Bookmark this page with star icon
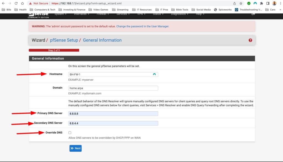 [x=241, y=3]
